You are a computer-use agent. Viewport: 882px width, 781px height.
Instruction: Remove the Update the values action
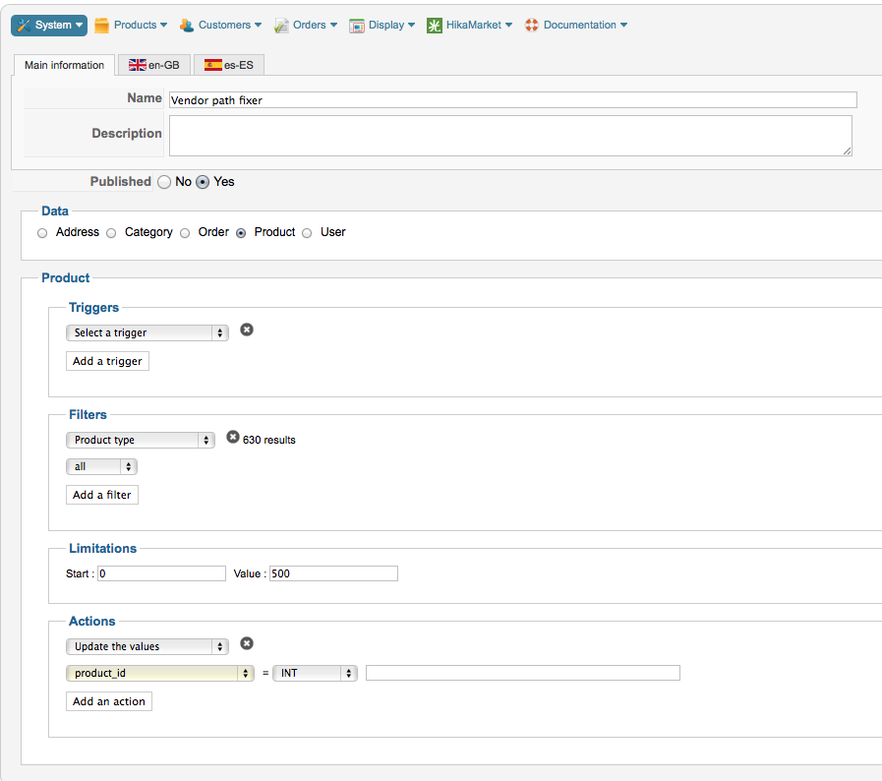click(x=247, y=643)
